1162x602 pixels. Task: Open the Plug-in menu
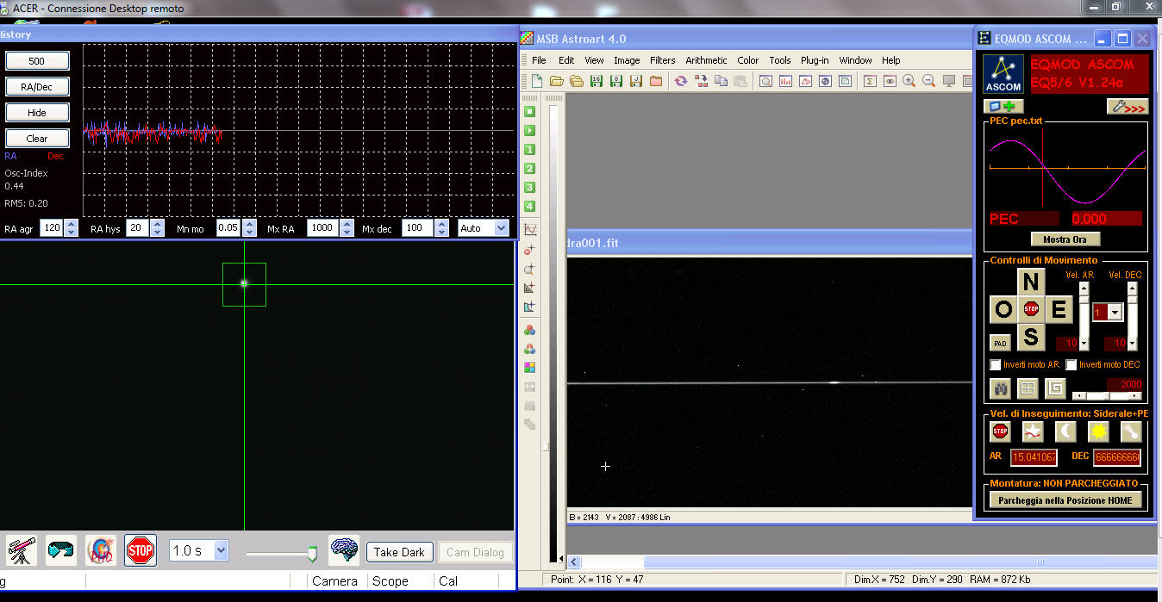pyautogui.click(x=815, y=60)
